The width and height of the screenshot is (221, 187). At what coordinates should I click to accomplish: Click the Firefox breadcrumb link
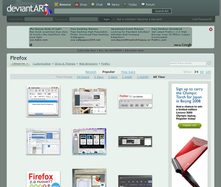[105, 64]
